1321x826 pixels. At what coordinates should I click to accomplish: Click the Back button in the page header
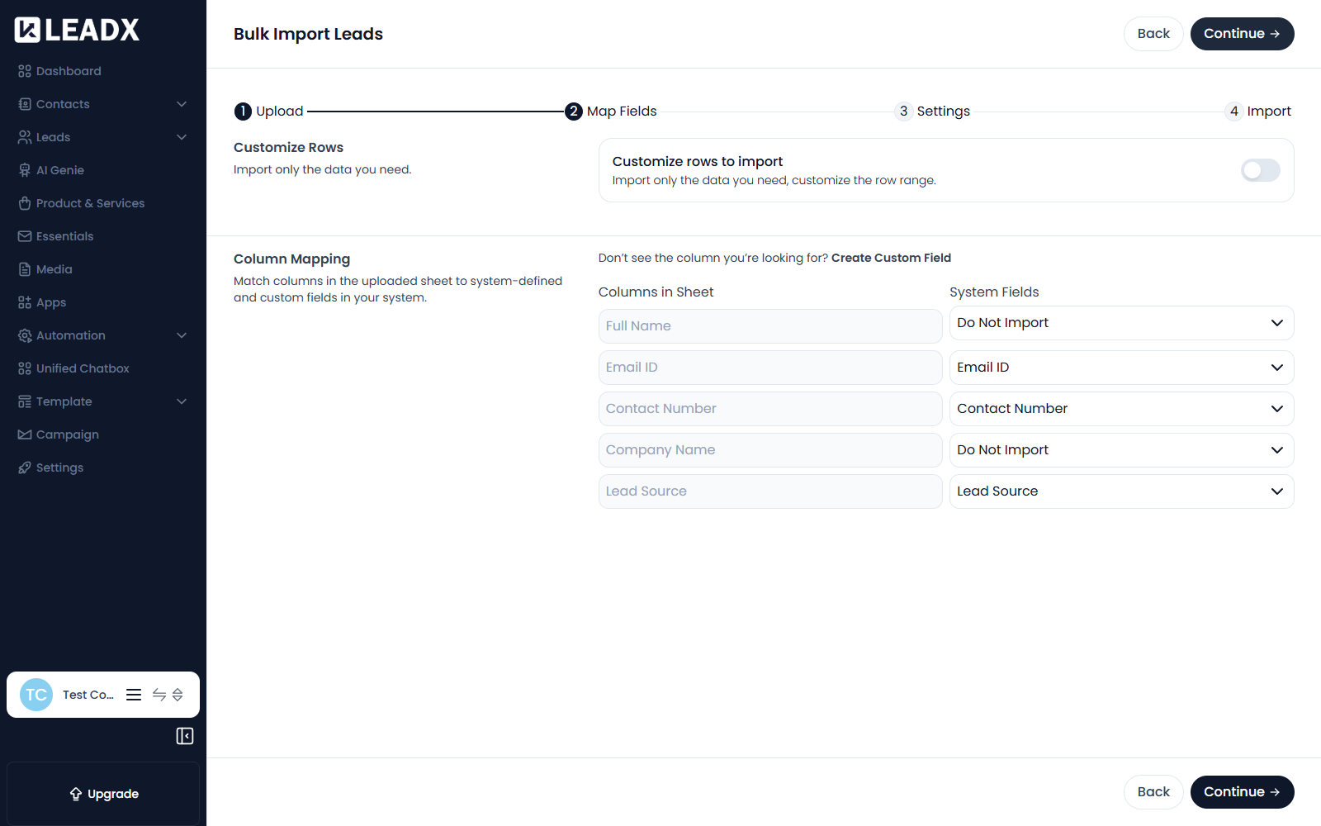pyautogui.click(x=1153, y=34)
